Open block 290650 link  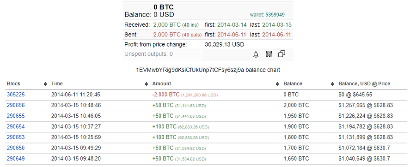(16, 148)
